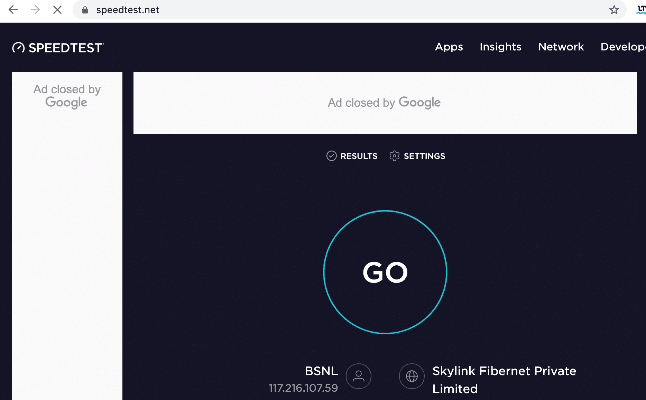Open the Insights menu
Viewport: 646px width, 400px height.
tap(500, 47)
